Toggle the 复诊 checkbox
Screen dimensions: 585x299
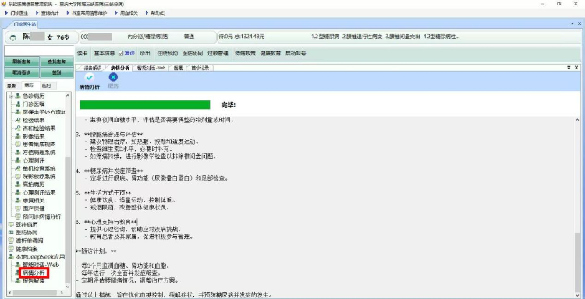tap(121, 53)
